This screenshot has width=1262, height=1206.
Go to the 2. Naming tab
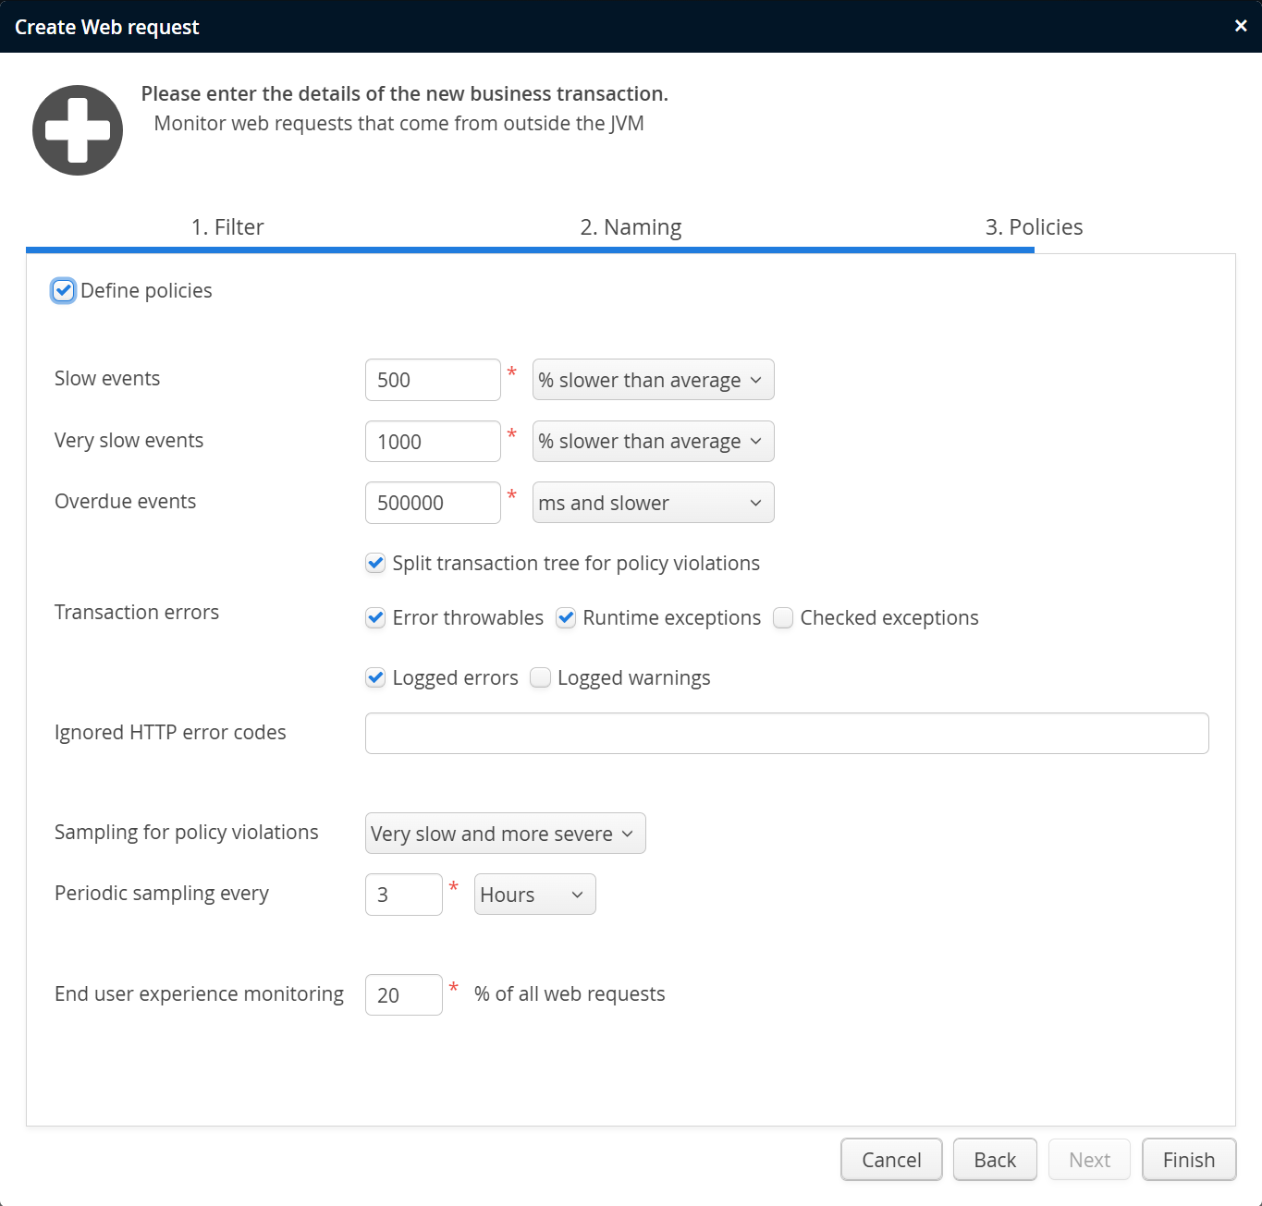tap(631, 227)
